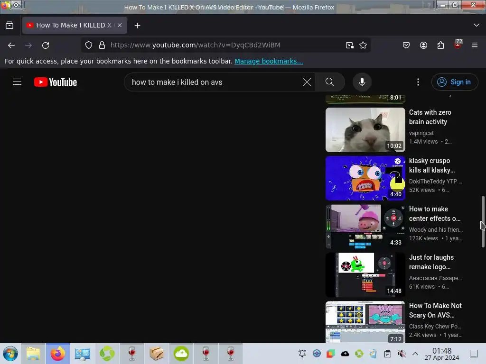
Task: Clear the search query with the X
Action: pyautogui.click(x=307, y=82)
